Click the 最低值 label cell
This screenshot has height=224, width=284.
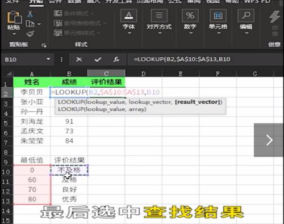(x=32, y=160)
